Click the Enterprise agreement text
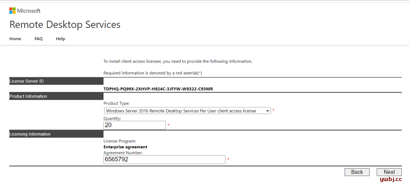The width and height of the screenshot is (409, 189). coord(125,147)
